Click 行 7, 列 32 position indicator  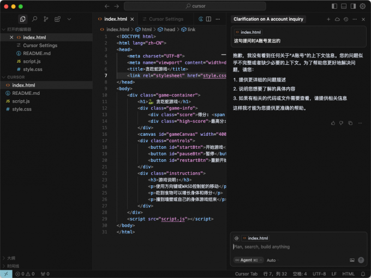[x=275, y=274]
